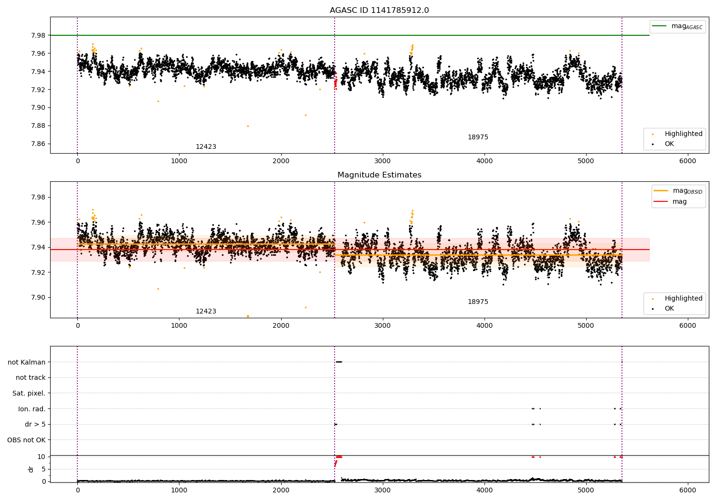
Task: Click the '4000' x-tick of the middle panel
Action: click(x=484, y=326)
